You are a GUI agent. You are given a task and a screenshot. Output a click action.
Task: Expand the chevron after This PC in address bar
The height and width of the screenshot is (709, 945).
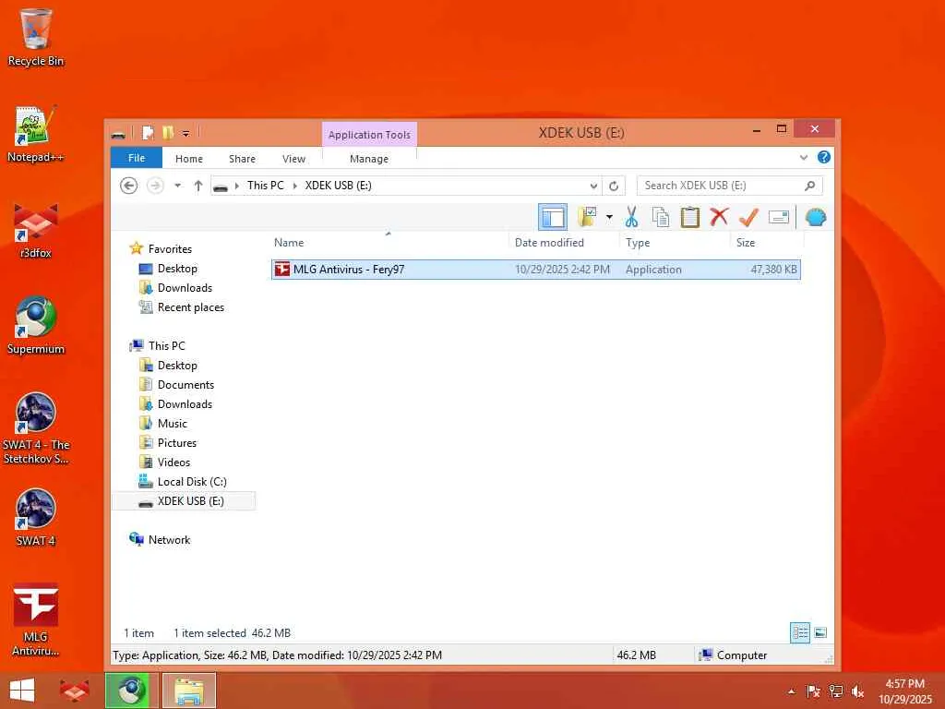pyautogui.click(x=294, y=186)
